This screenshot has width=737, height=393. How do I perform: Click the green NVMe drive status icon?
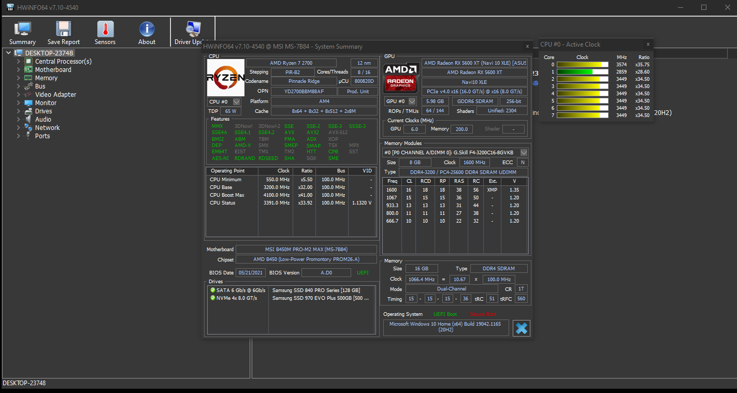(x=213, y=298)
